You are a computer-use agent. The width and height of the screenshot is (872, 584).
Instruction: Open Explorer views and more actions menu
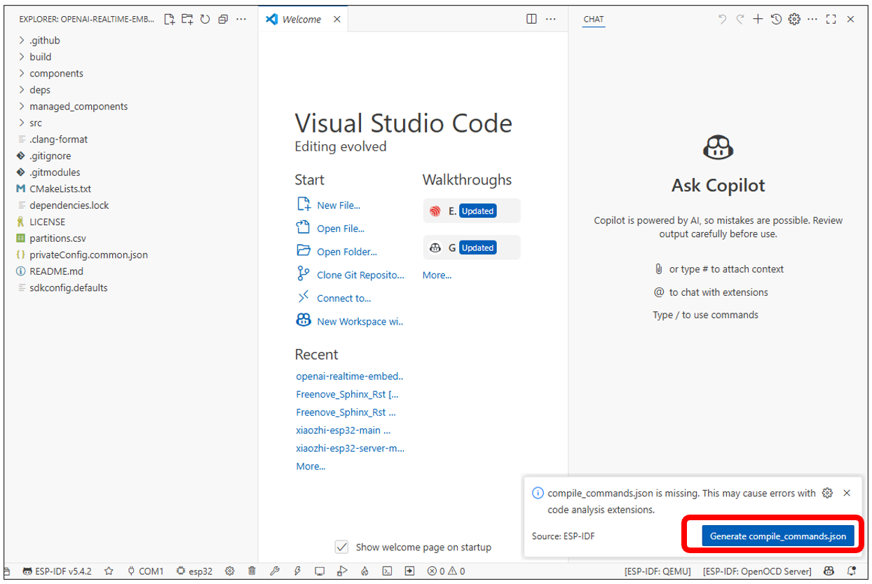click(241, 20)
